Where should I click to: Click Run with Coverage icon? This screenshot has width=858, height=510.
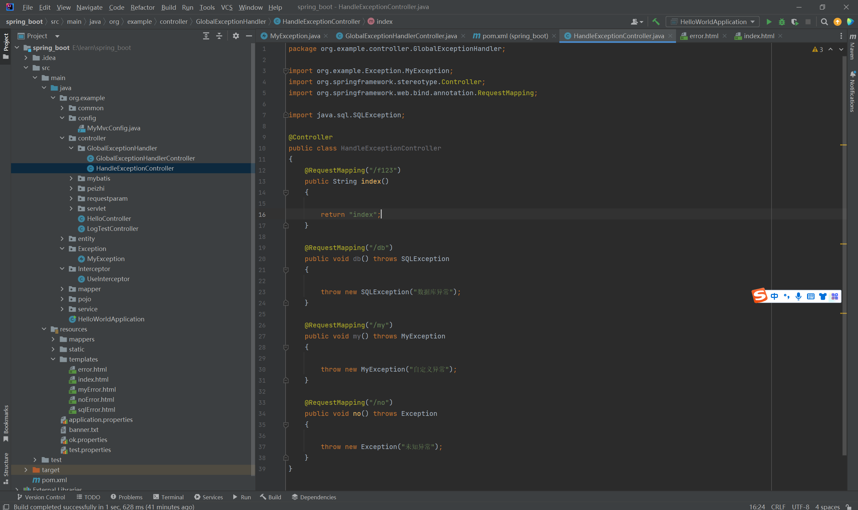(794, 22)
